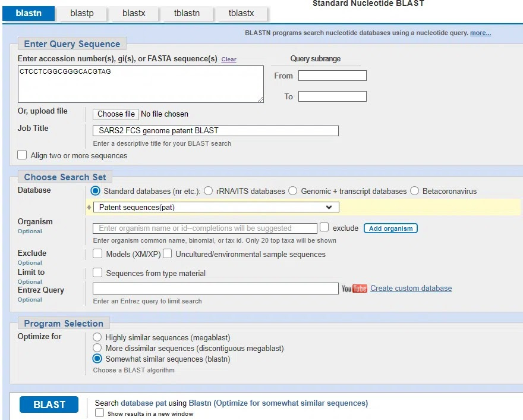This screenshot has height=420, width=523.
Task: Select Highly similar sequences (megablast)
Action: point(97,337)
